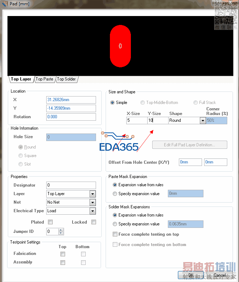
Task: Enable Assembly testpoint on Bottom
Action: [83, 262]
